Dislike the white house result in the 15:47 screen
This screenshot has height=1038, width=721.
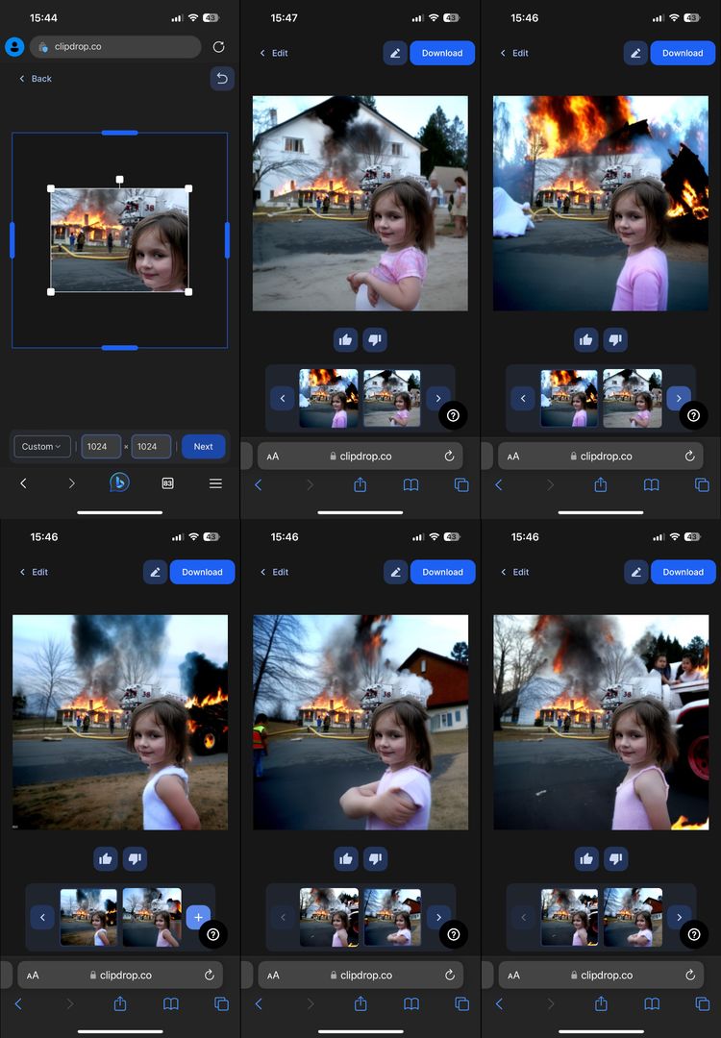375,339
